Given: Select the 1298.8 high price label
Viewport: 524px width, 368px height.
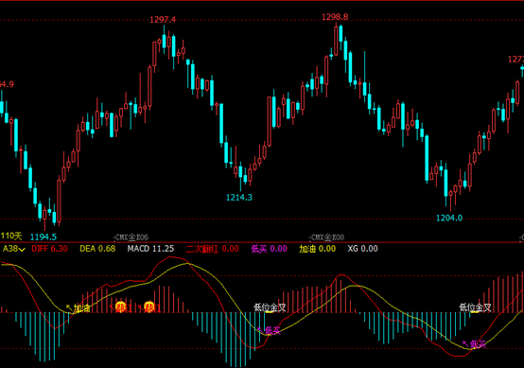Looking at the screenshot, I should coord(335,17).
